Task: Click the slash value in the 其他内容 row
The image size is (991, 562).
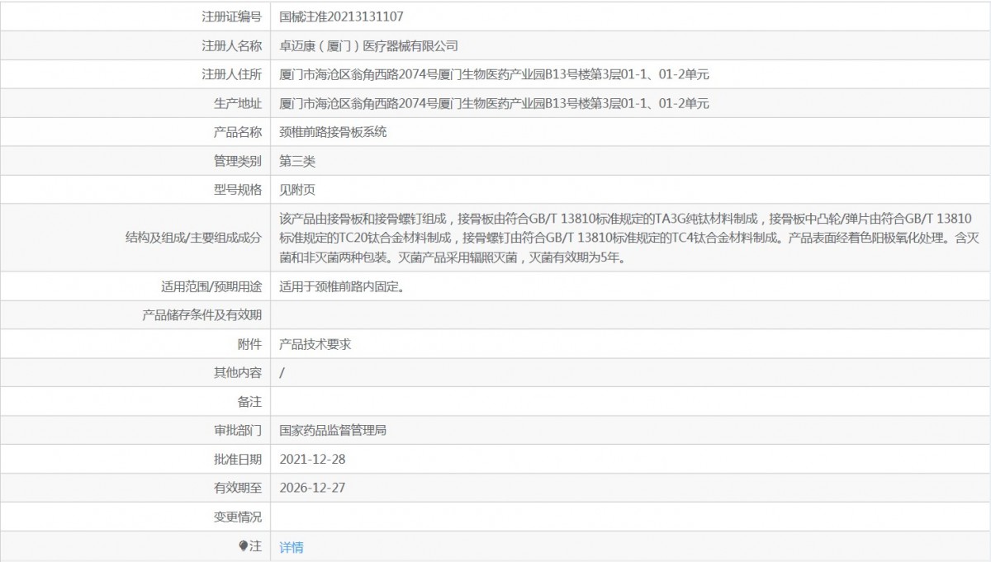Action: point(282,373)
